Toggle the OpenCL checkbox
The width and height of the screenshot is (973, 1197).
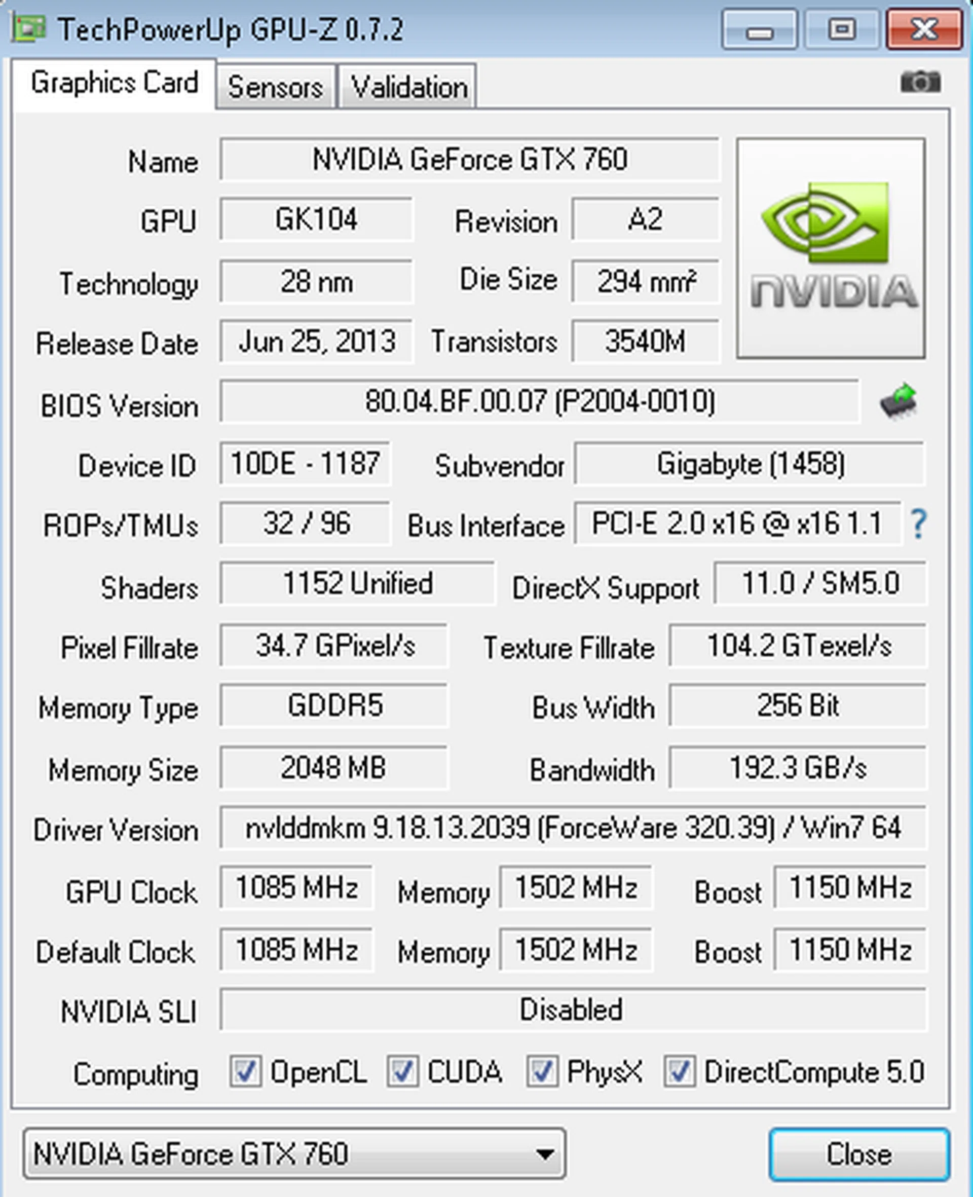coord(245,1071)
